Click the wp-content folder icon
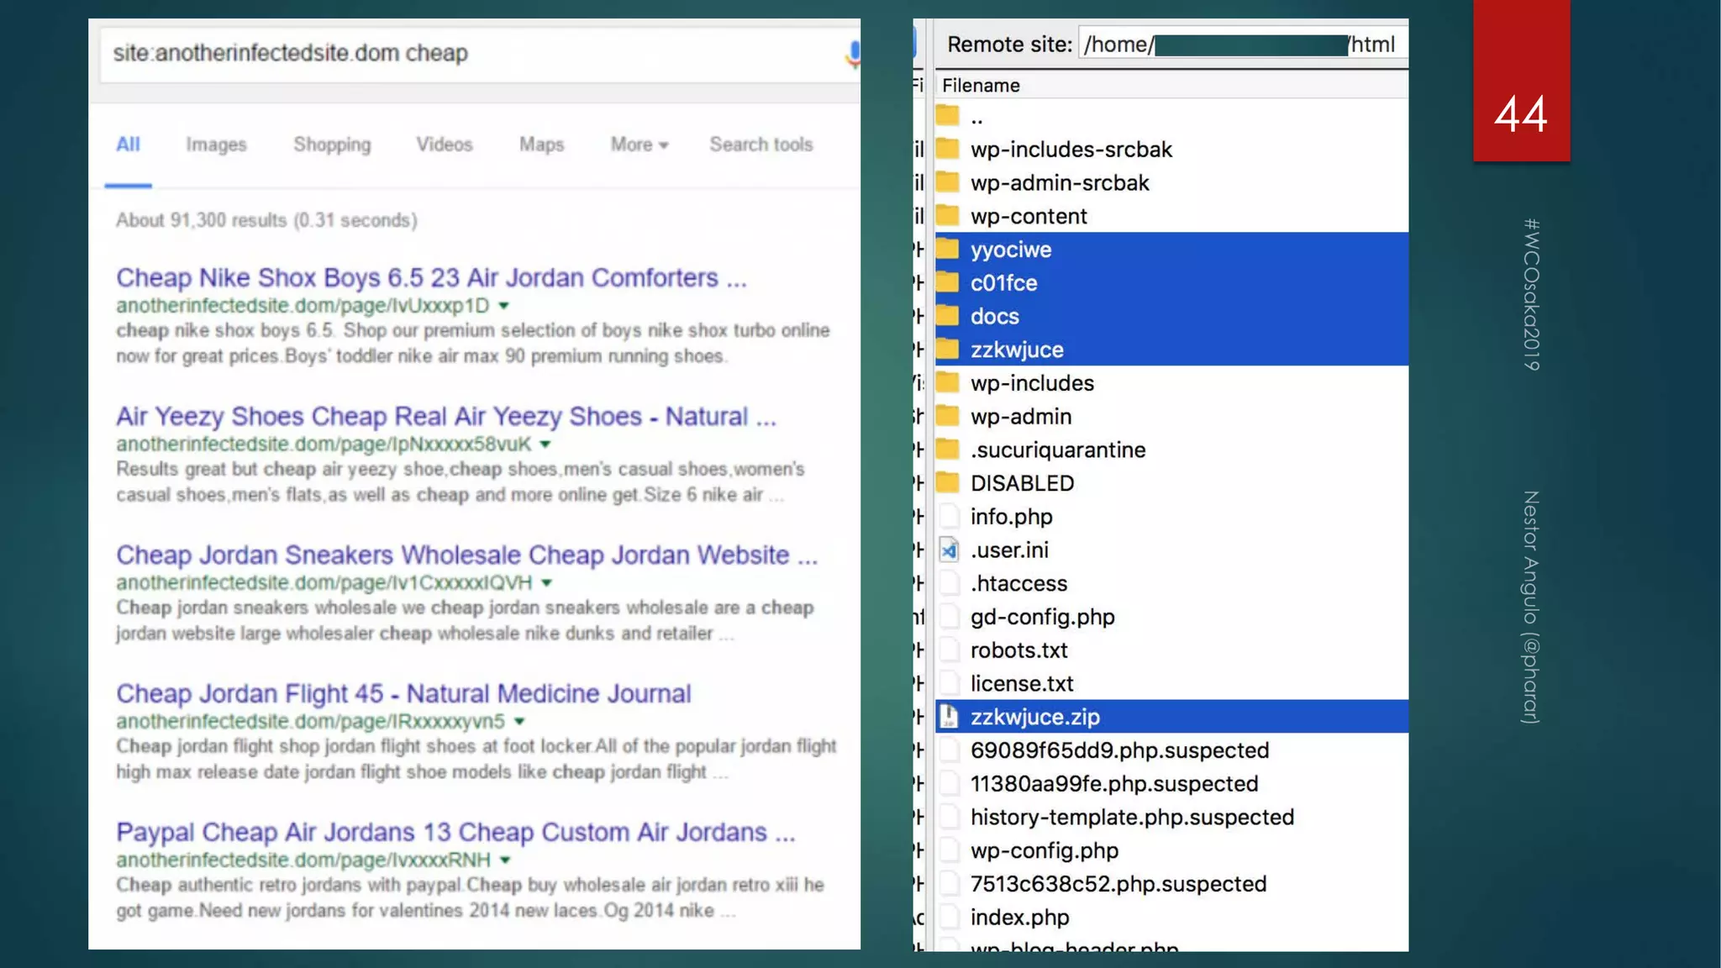The image size is (1721, 968). (x=948, y=216)
